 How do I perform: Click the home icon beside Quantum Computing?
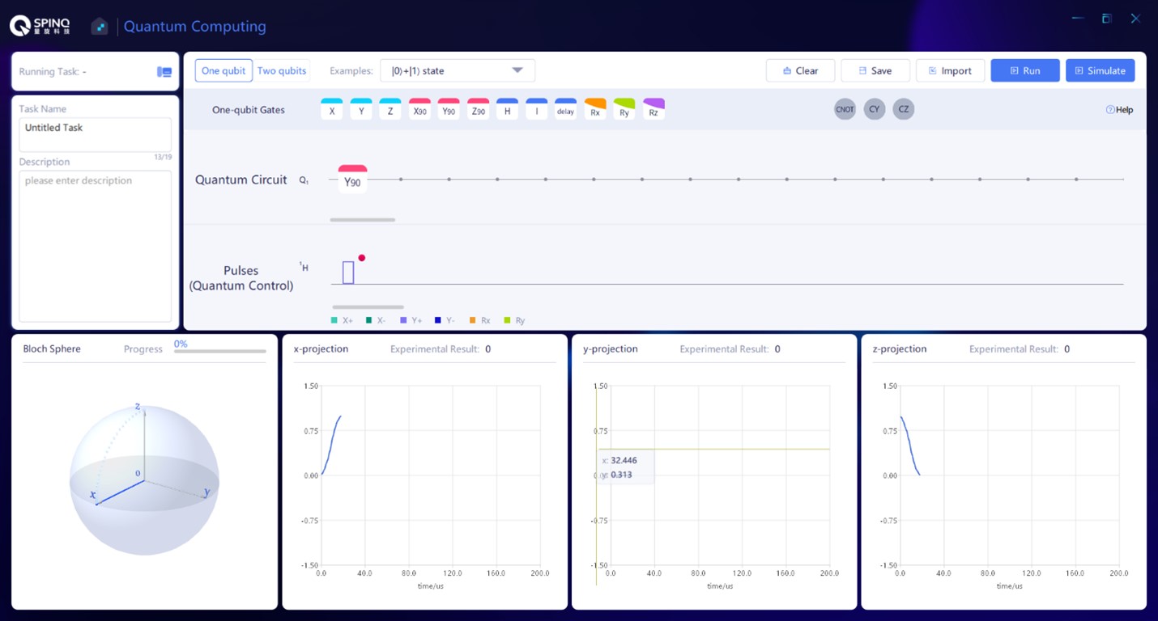coord(100,27)
